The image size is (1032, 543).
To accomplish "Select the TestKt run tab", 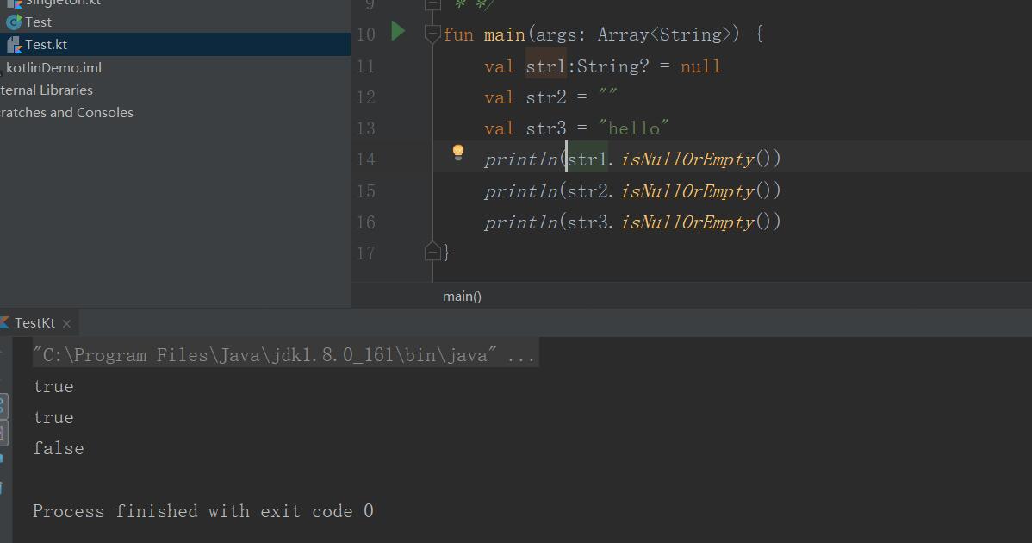I will [34, 322].
